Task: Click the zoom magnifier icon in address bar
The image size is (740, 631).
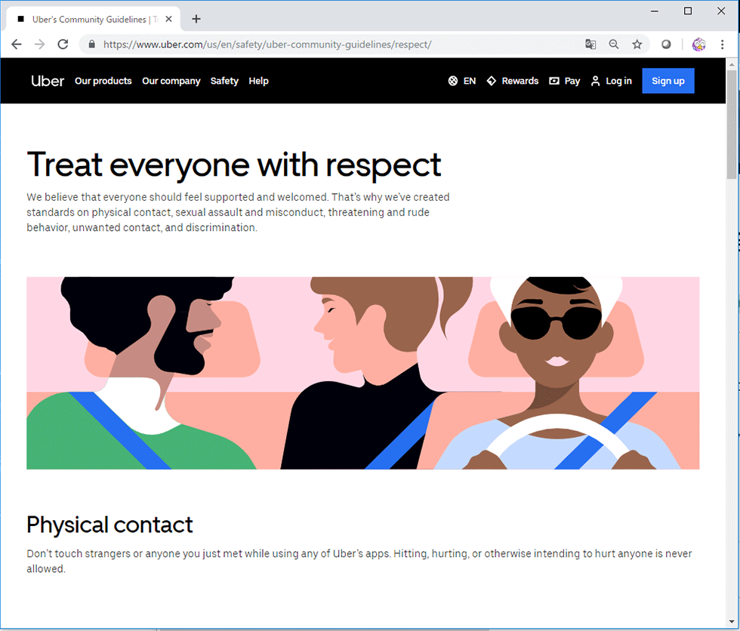Action: tap(613, 45)
